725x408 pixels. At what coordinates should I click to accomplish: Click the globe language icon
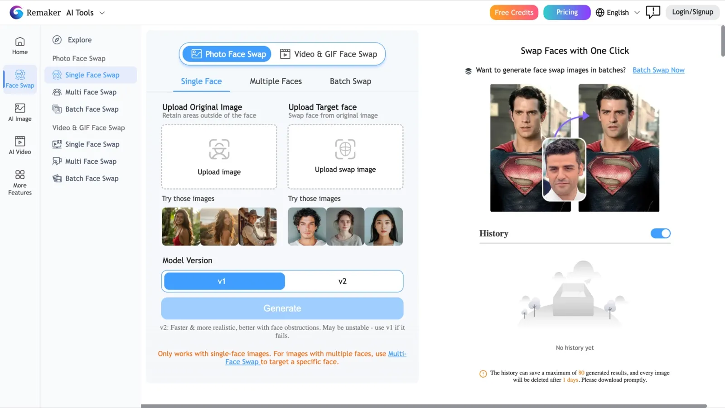click(600, 12)
